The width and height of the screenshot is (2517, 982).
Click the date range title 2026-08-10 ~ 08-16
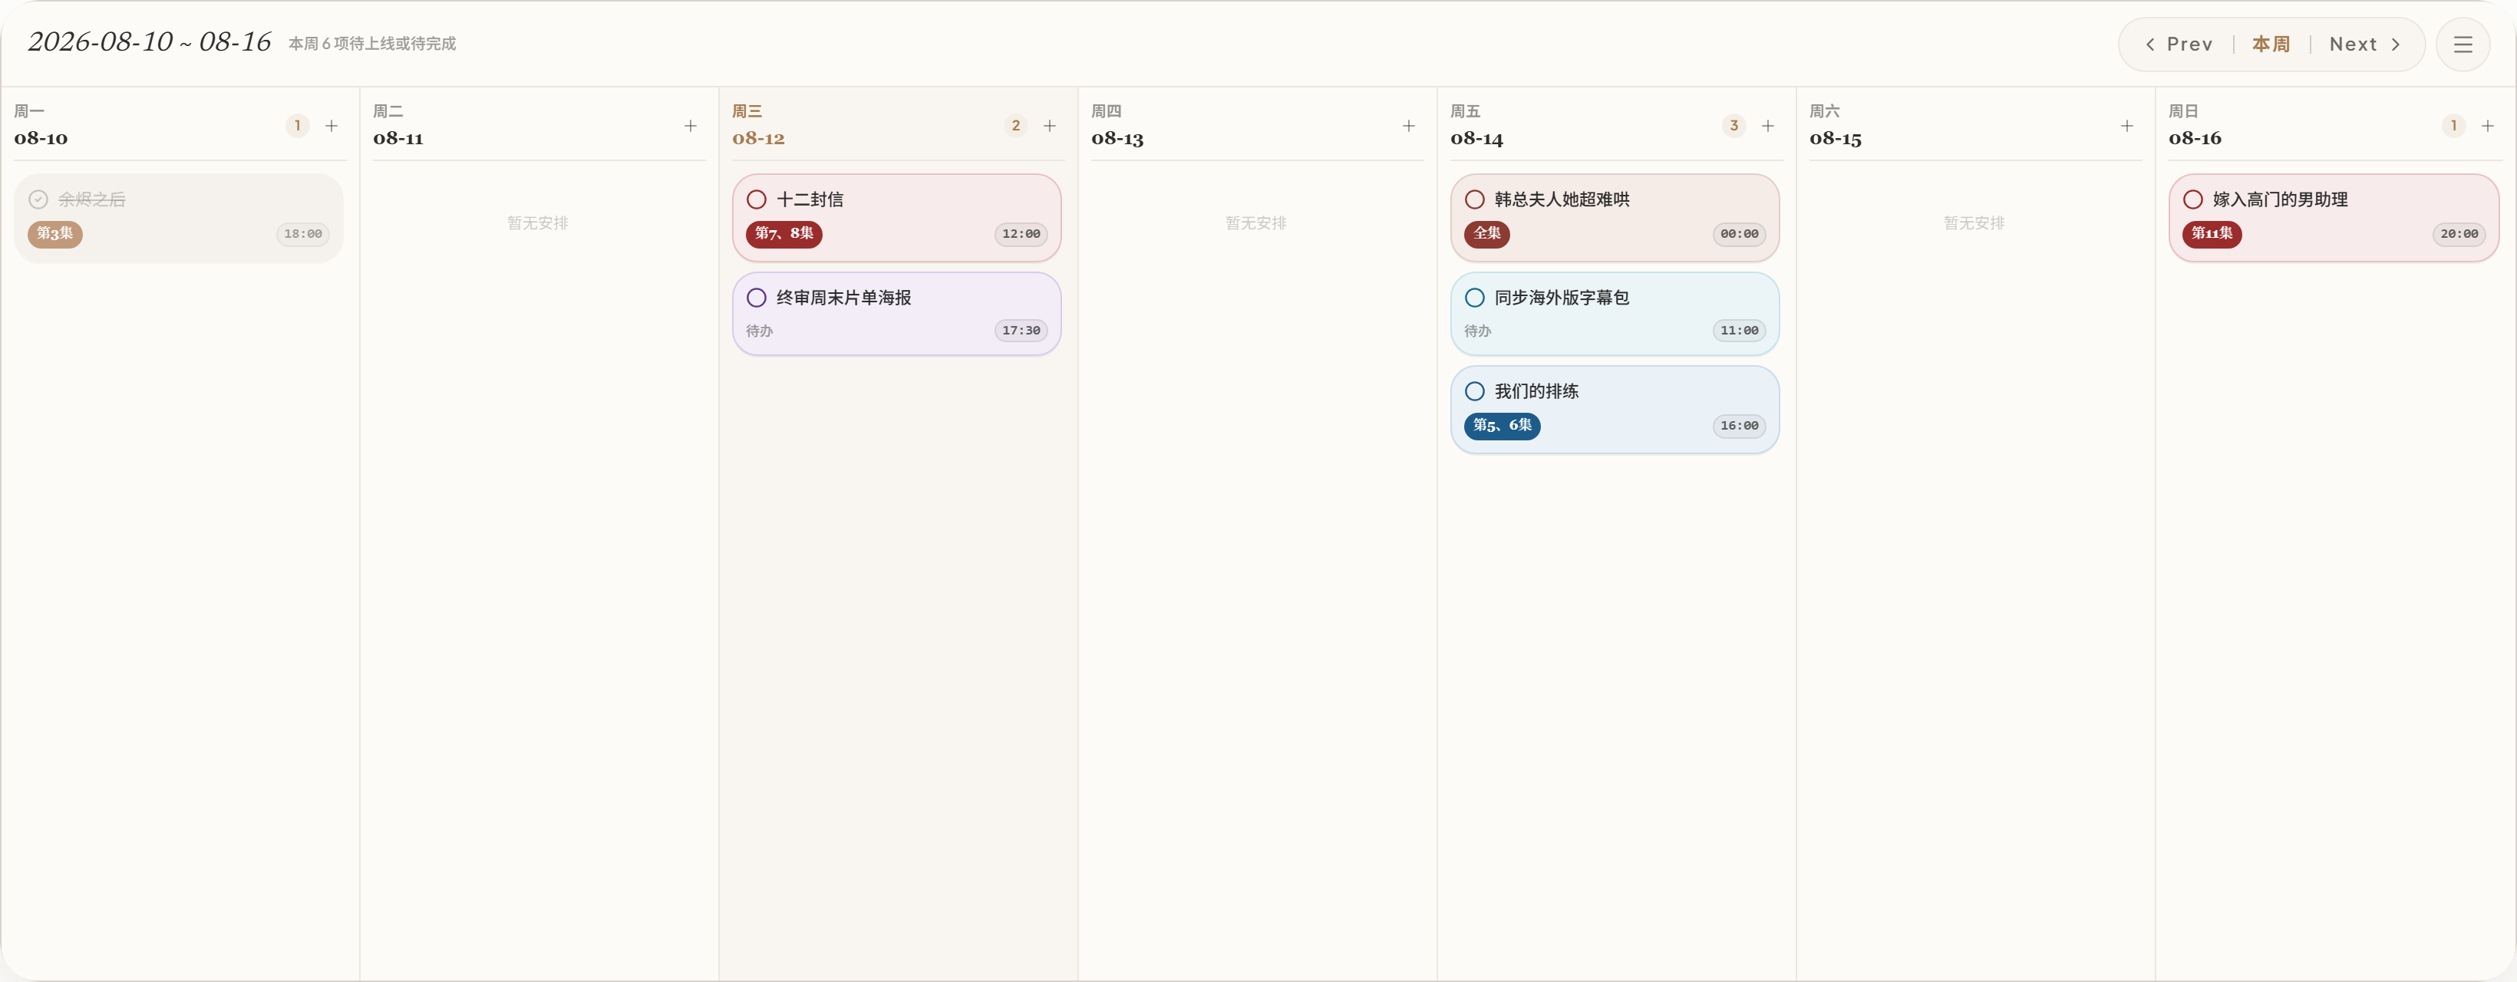coord(150,42)
